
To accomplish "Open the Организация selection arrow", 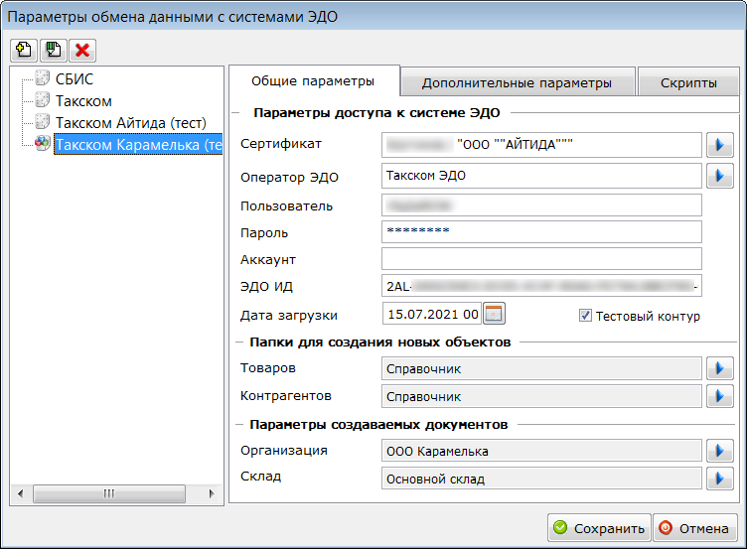I will pyautogui.click(x=720, y=451).
